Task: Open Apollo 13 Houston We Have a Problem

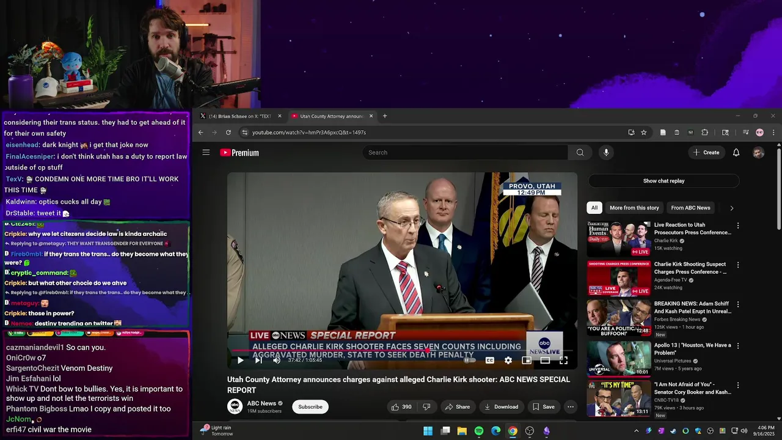Action: point(692,349)
